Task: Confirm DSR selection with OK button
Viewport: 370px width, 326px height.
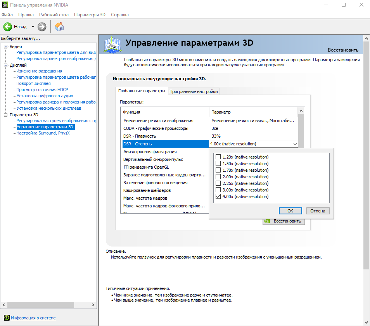Action: point(290,211)
